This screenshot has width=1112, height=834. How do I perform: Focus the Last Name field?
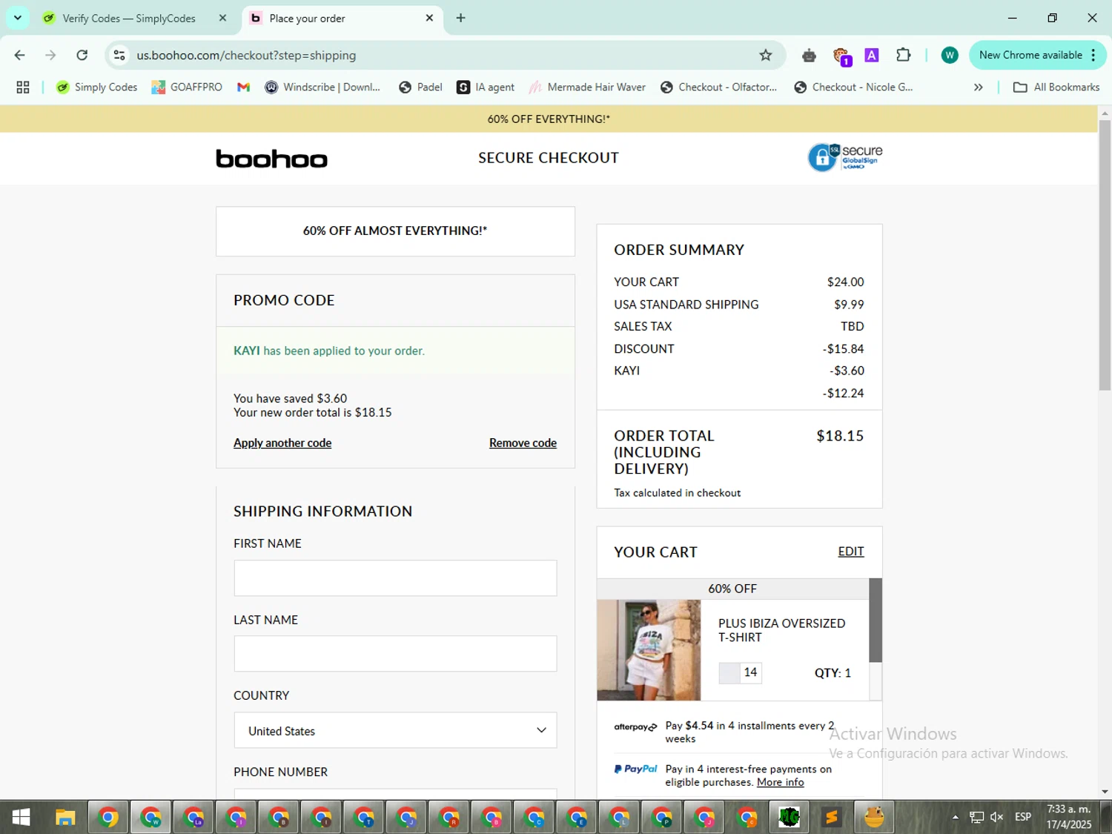pos(395,654)
